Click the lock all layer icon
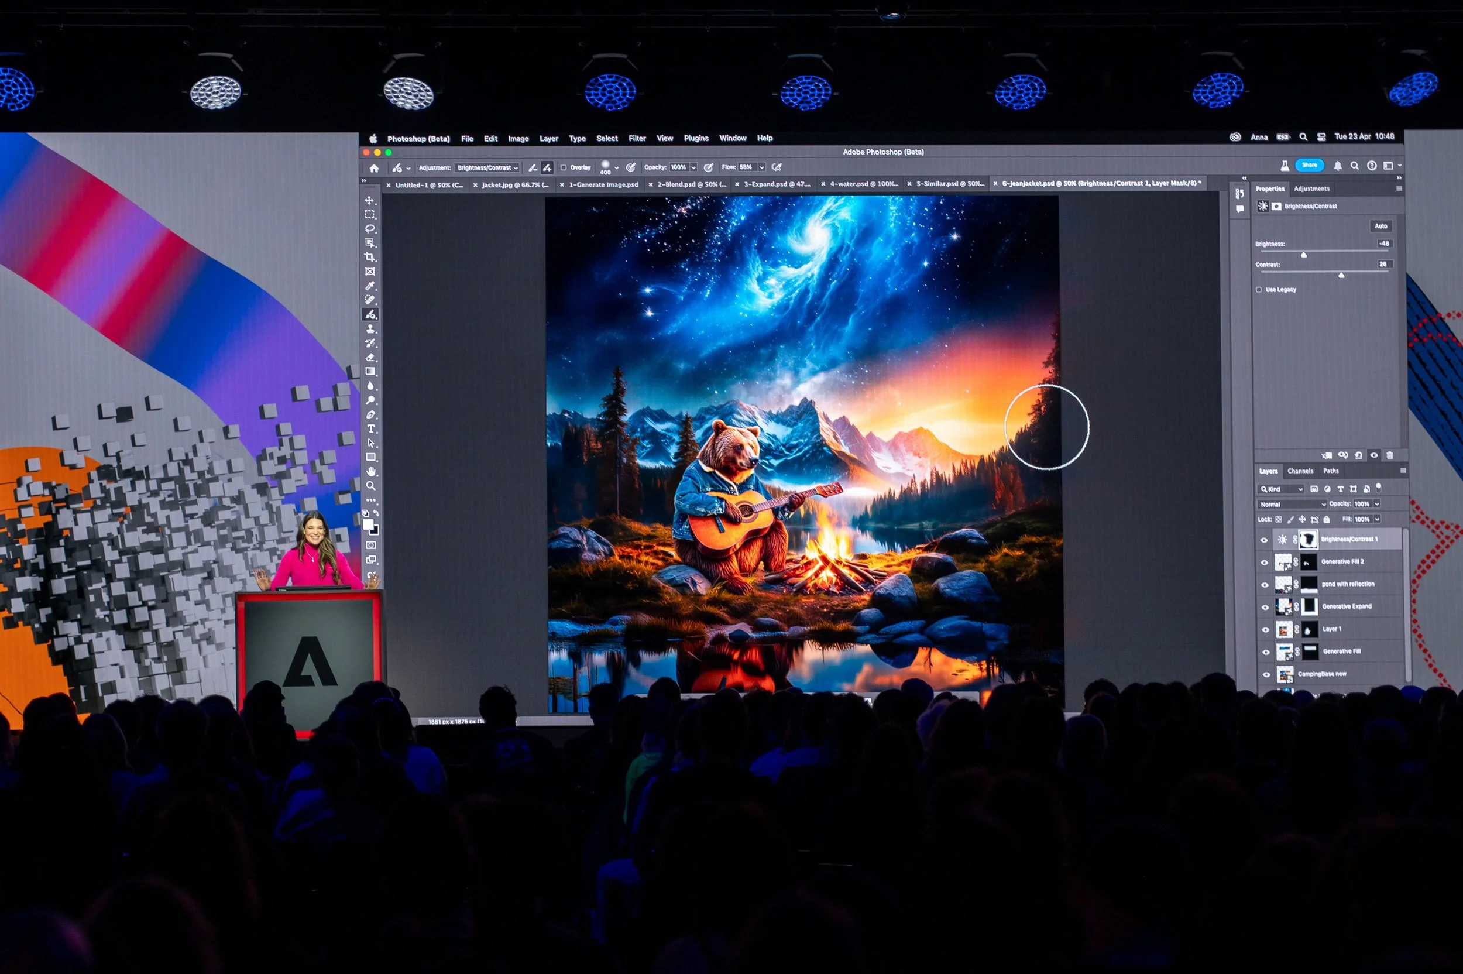Image resolution: width=1463 pixels, height=974 pixels. coord(1327,519)
